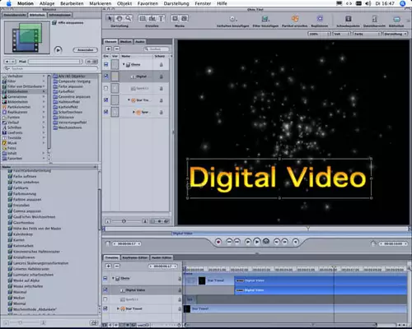The image size is (412, 329).
Task: Open the 100% zoom dropdown
Action: pyautogui.click(x=319, y=34)
